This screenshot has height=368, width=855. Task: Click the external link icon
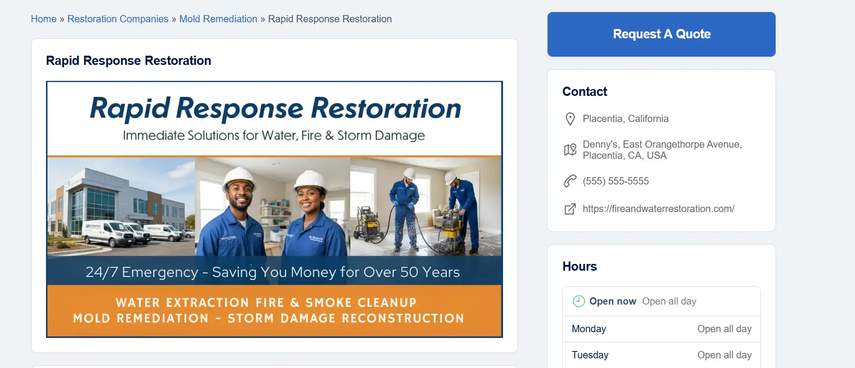[570, 209]
